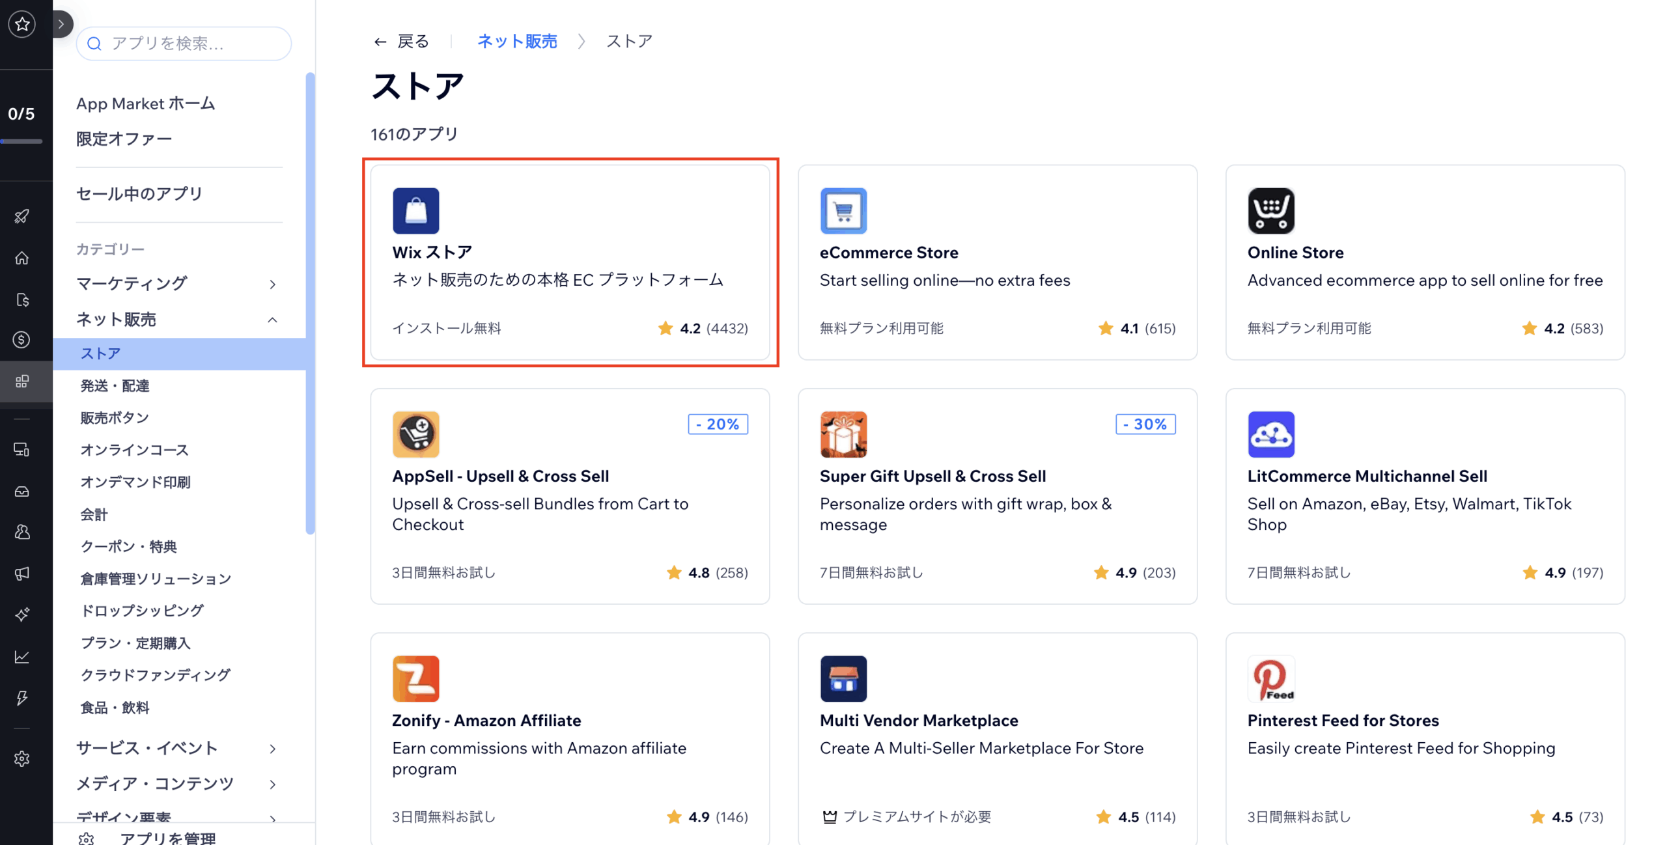Expand the sidebar with the arrow button
The height and width of the screenshot is (845, 1667).
click(x=61, y=24)
